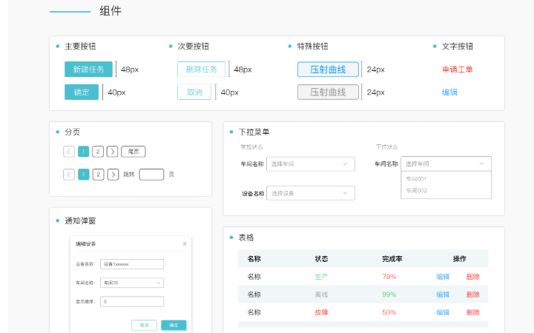Screen dimensions: 534x333
Task: Click the gray 离线 status cell
Action: point(321,295)
